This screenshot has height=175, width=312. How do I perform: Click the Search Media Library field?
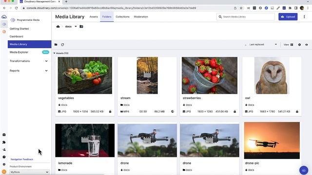point(246,17)
